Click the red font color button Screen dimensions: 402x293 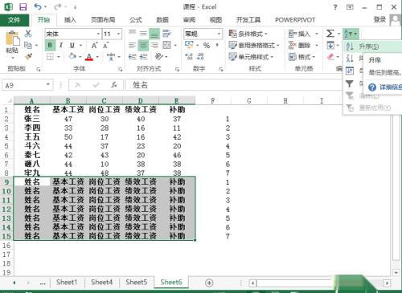pyautogui.click(x=89, y=57)
